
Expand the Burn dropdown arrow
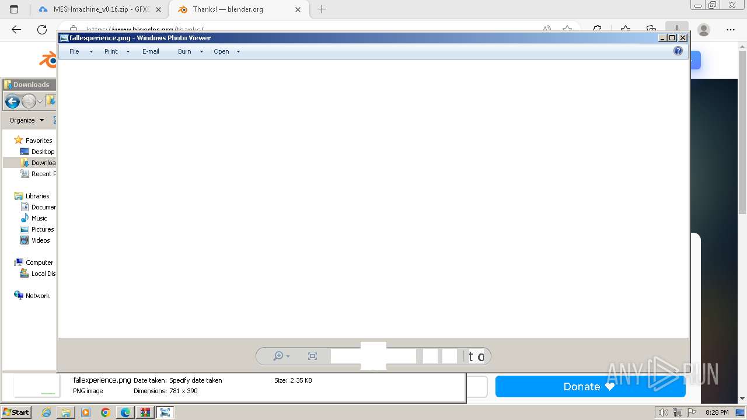pyautogui.click(x=201, y=52)
